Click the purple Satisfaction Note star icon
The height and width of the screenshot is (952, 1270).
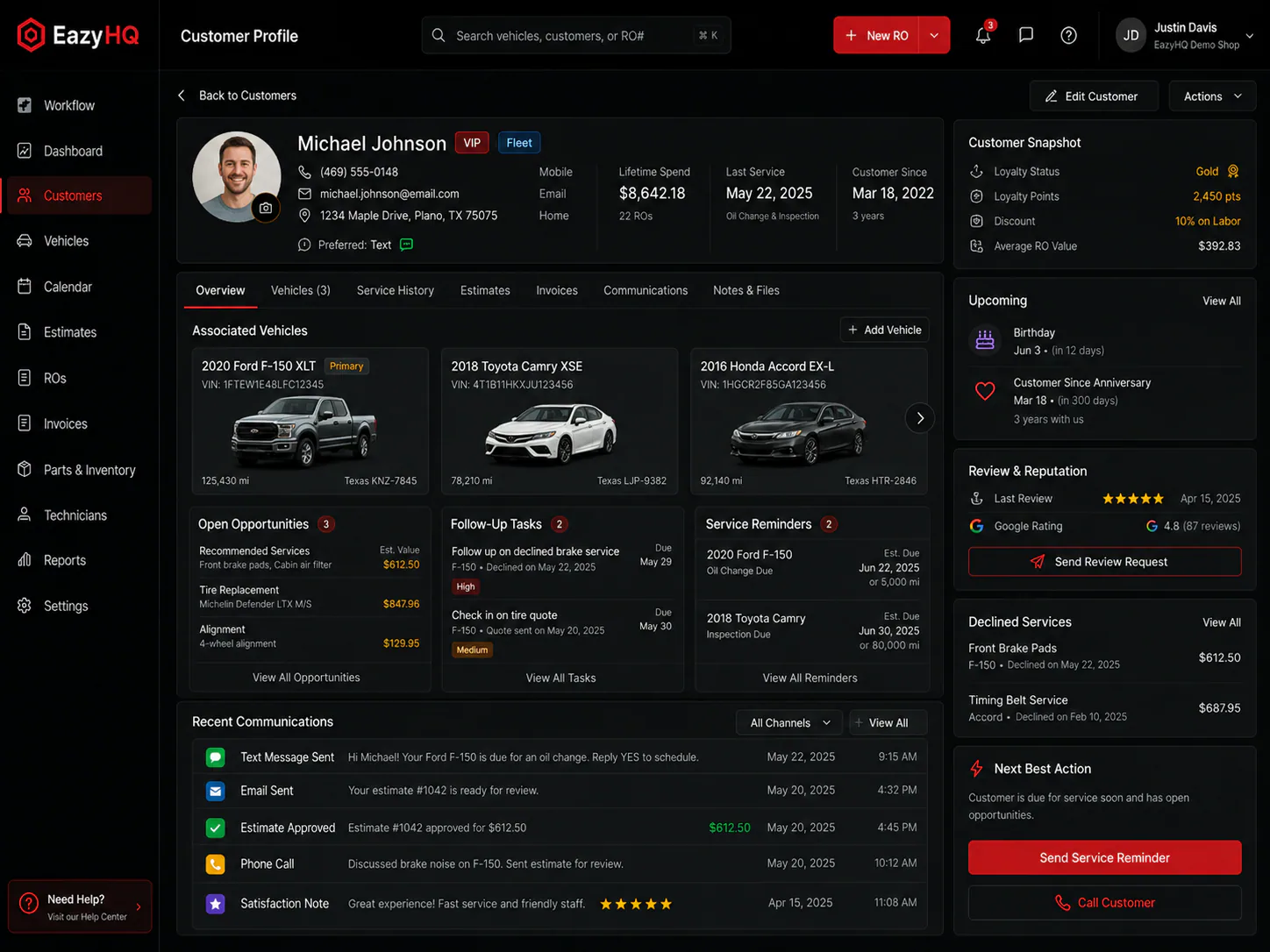(x=215, y=904)
